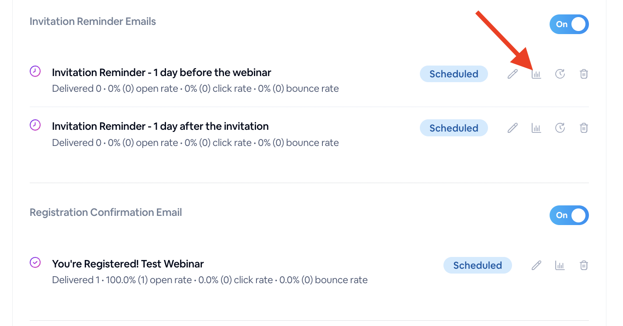Click clock icon beside 'before the webinar' reminder title
623x326 pixels.
[35, 71]
